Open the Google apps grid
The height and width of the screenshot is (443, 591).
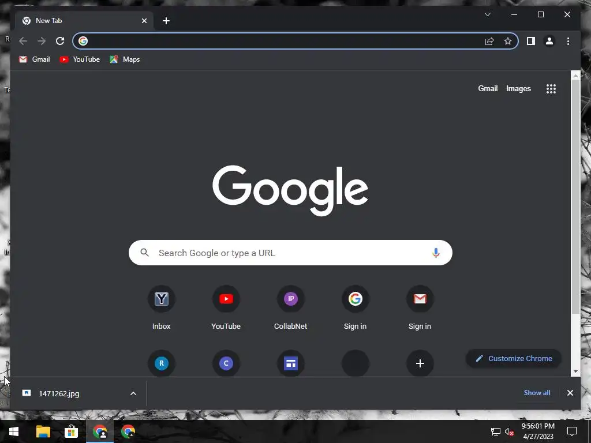tap(551, 89)
